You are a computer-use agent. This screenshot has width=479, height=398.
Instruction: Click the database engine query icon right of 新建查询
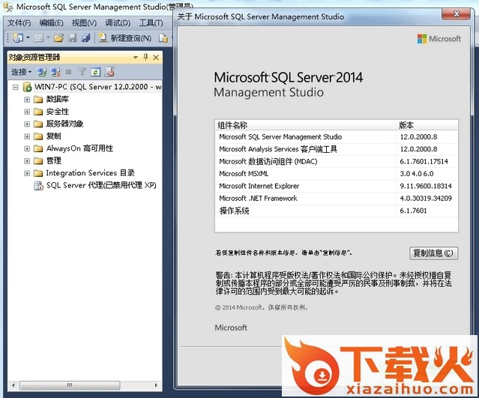click(163, 38)
